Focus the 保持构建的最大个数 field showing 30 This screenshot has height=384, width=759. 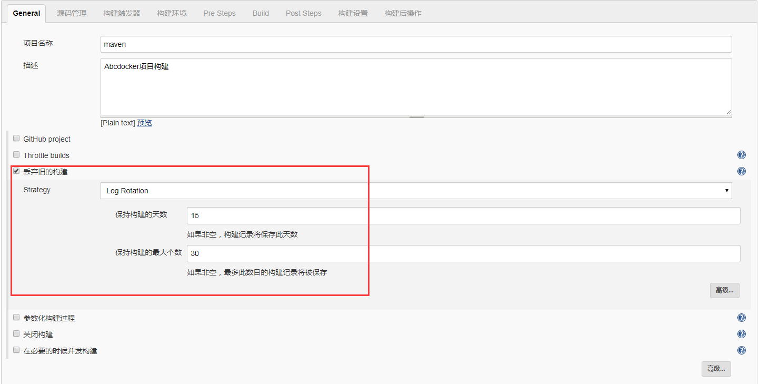[463, 253]
